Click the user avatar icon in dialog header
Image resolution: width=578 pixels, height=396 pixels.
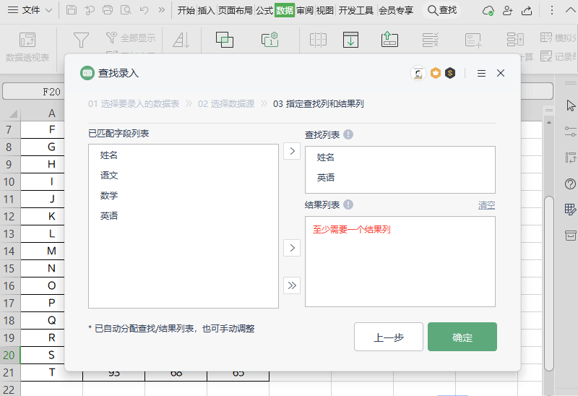click(417, 73)
